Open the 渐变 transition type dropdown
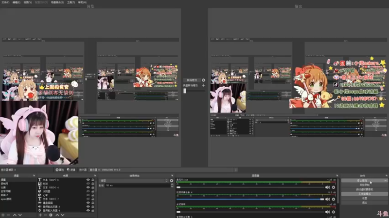The image size is (389, 218). (134, 181)
